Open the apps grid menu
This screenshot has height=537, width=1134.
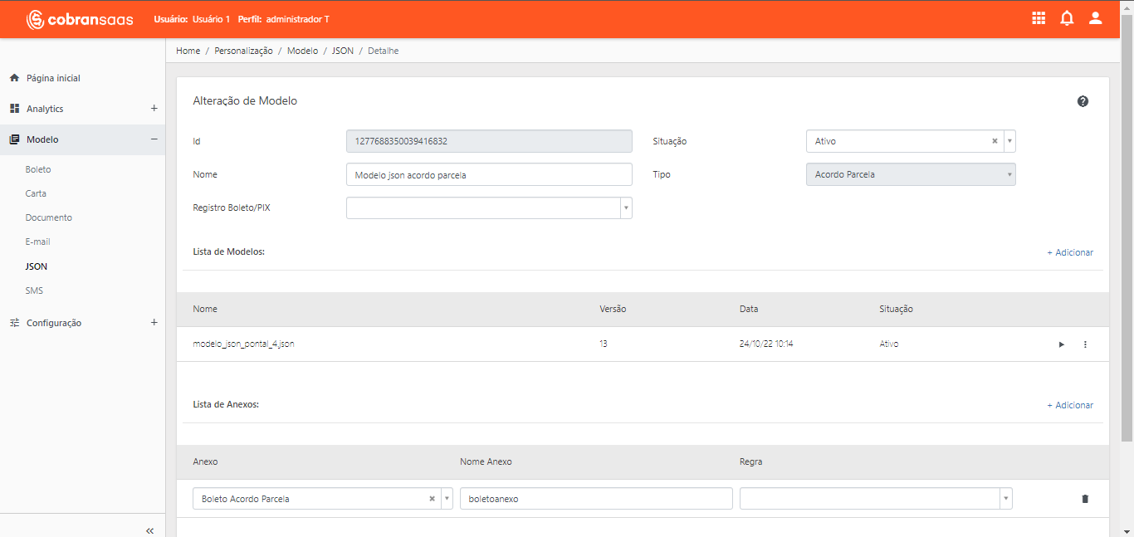(1039, 18)
